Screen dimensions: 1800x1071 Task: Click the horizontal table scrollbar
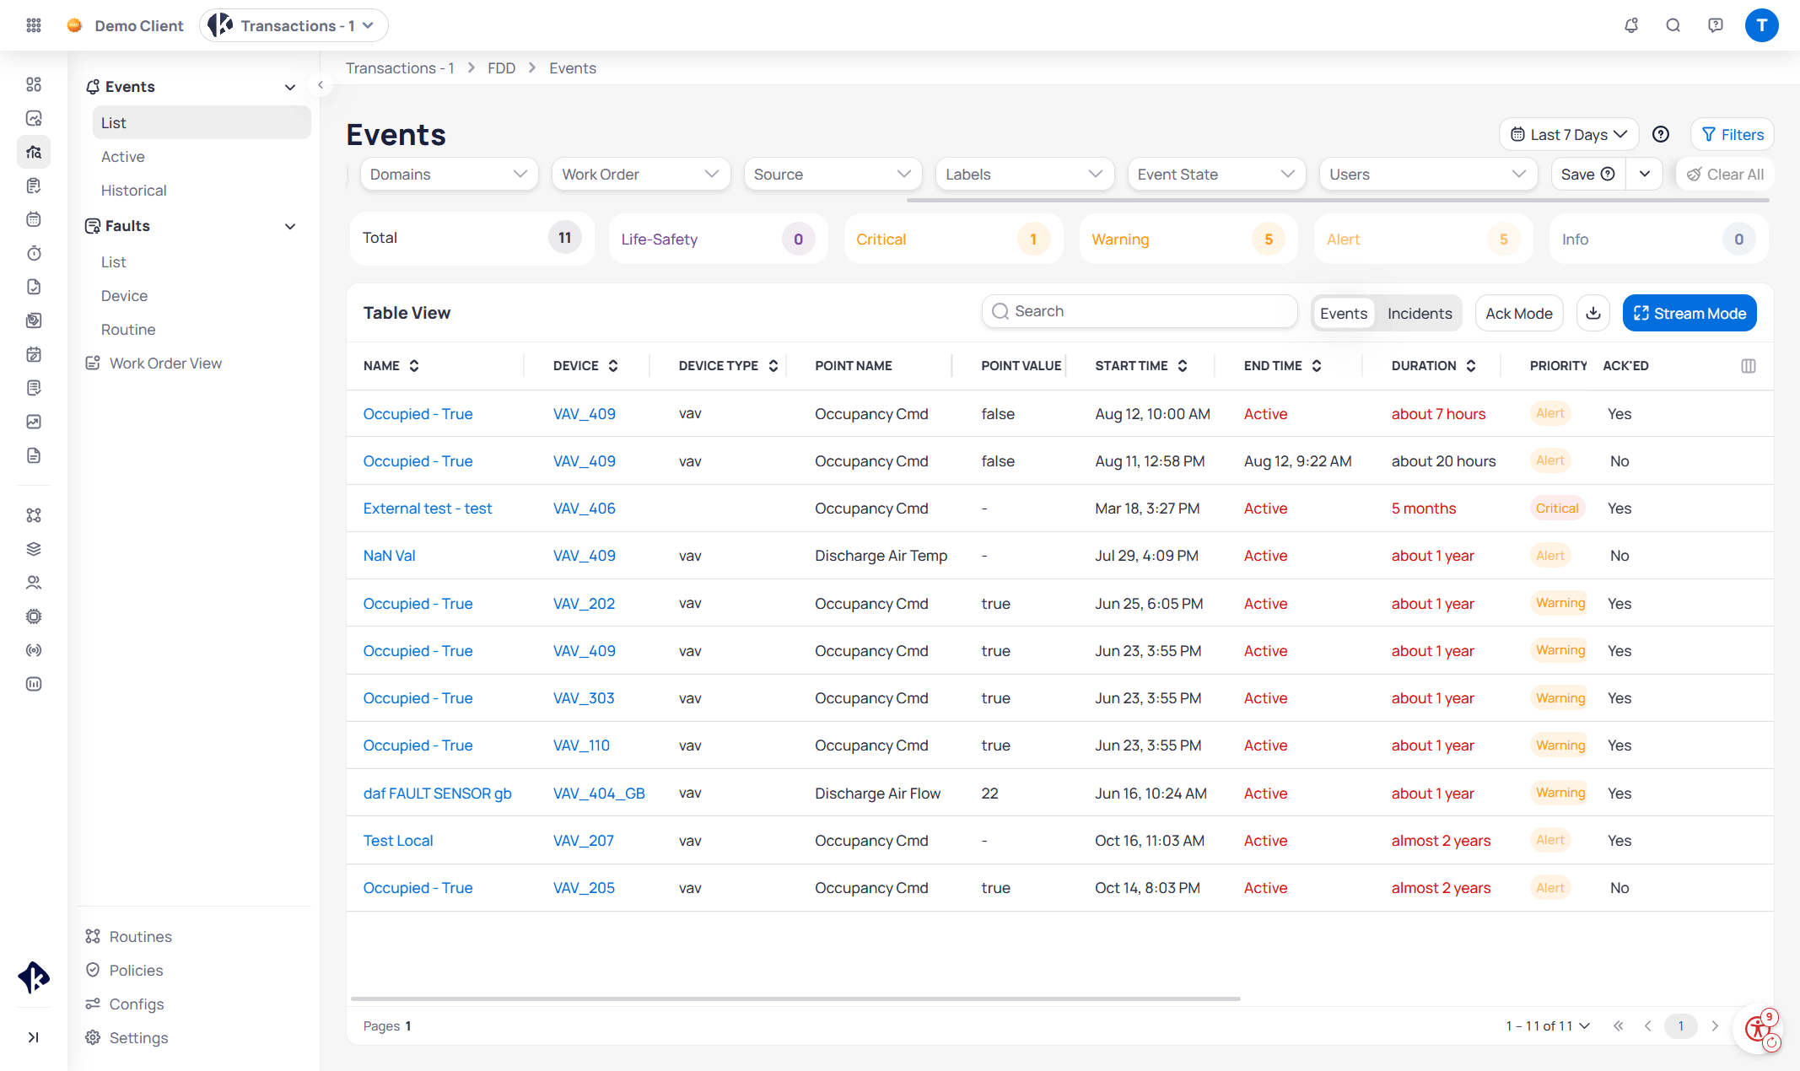click(795, 998)
